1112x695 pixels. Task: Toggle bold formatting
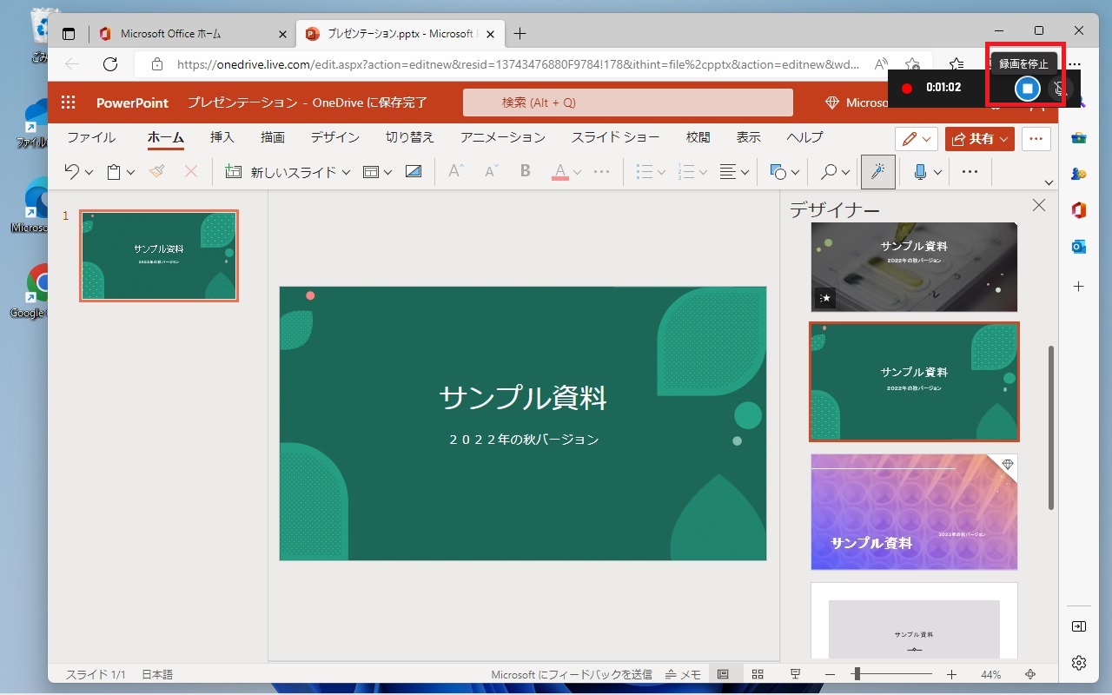525,172
